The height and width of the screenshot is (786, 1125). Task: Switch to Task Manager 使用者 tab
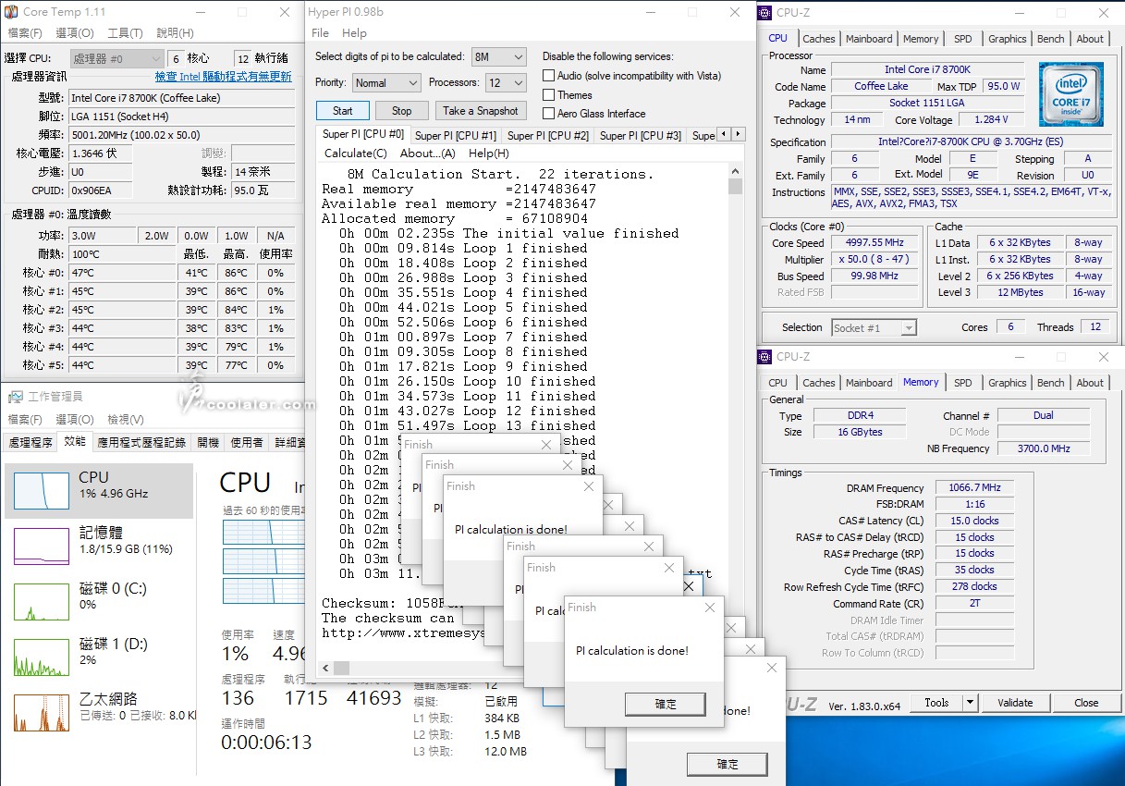click(x=247, y=442)
